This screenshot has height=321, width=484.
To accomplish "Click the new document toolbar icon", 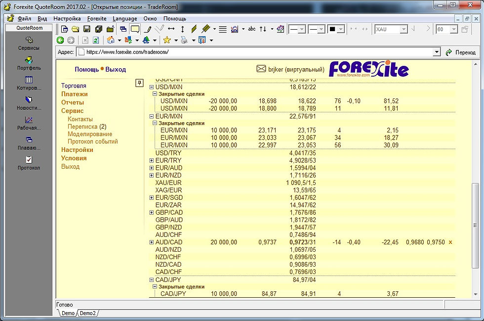I will [x=65, y=29].
